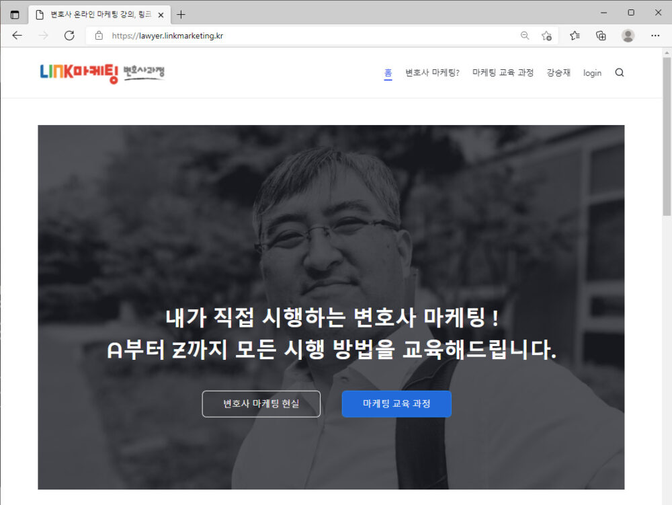
Task: Open a new tab with plus button
Action: point(181,14)
